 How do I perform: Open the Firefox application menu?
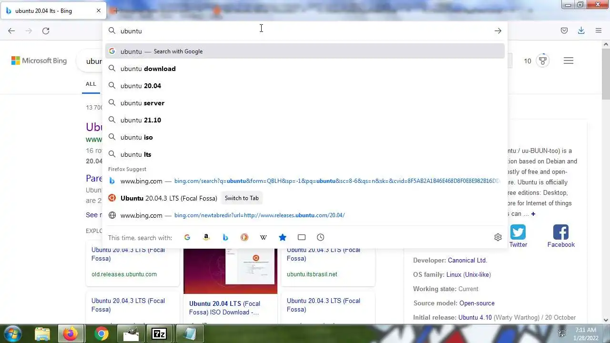pyautogui.click(x=599, y=30)
